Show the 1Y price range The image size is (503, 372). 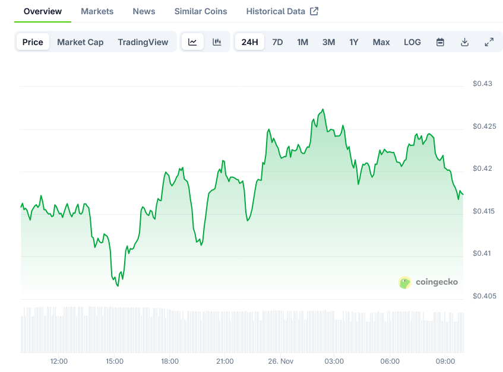click(x=354, y=42)
